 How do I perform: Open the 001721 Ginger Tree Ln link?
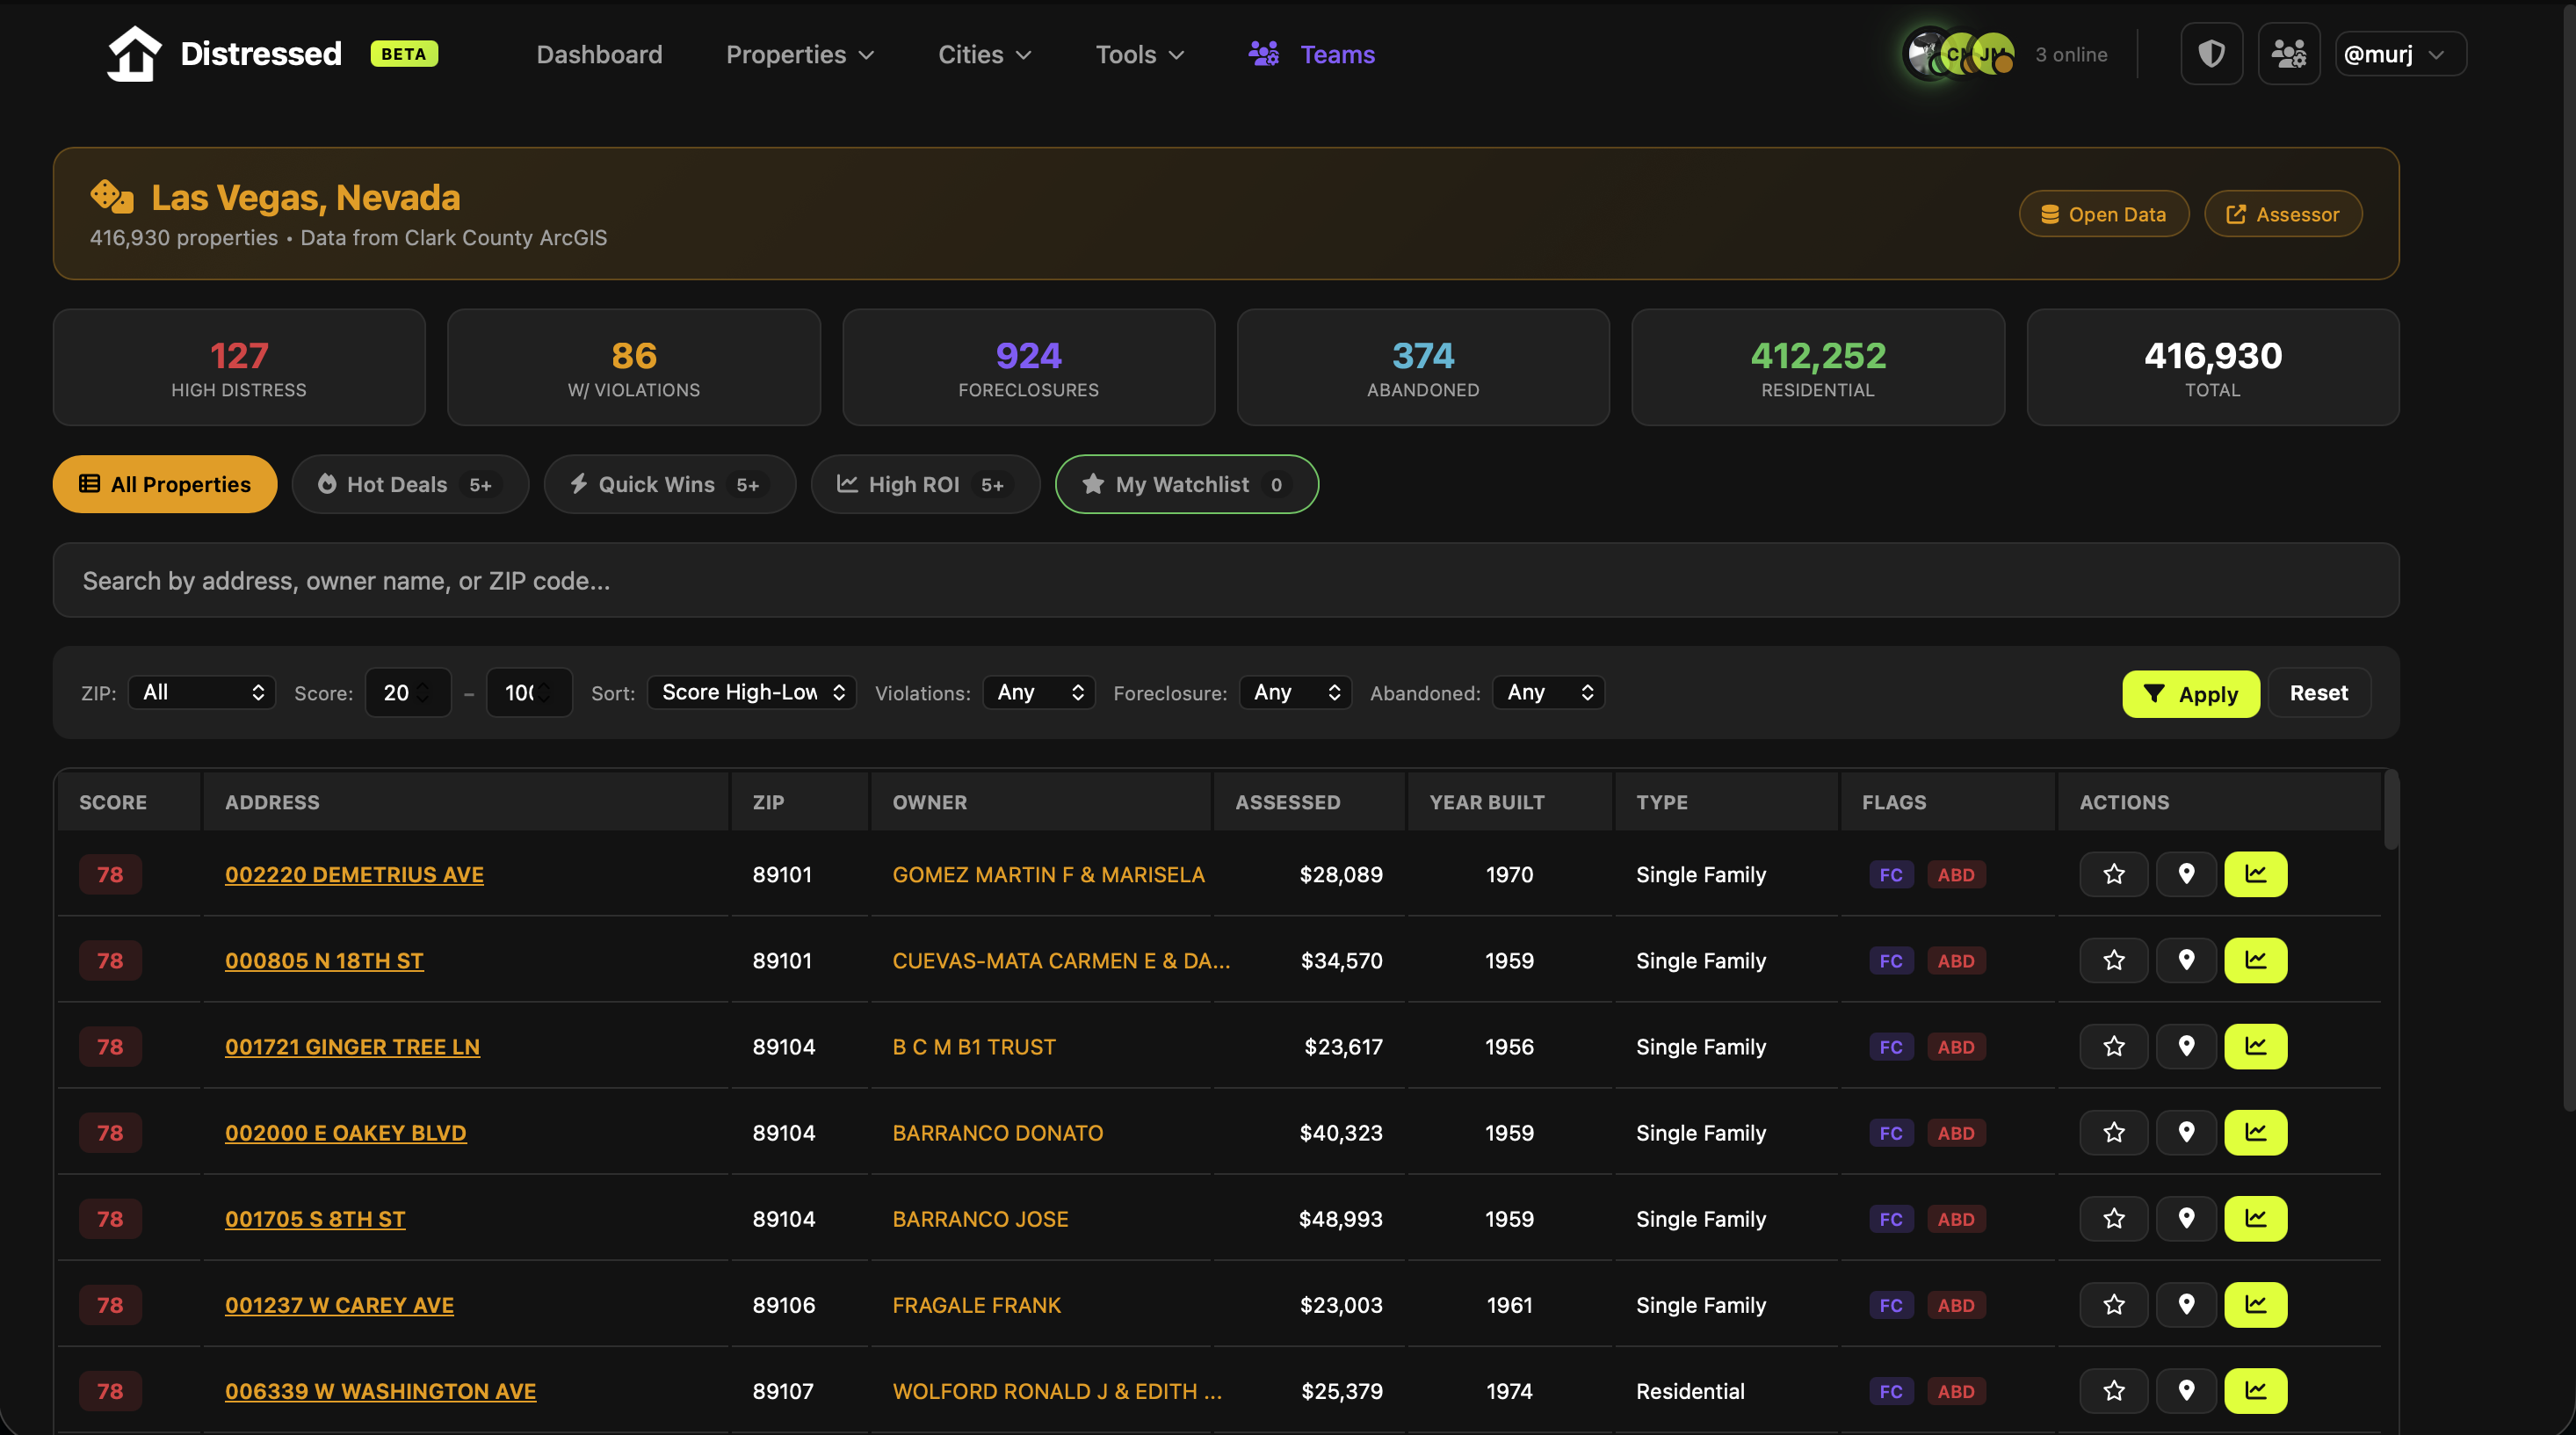pyautogui.click(x=352, y=1046)
